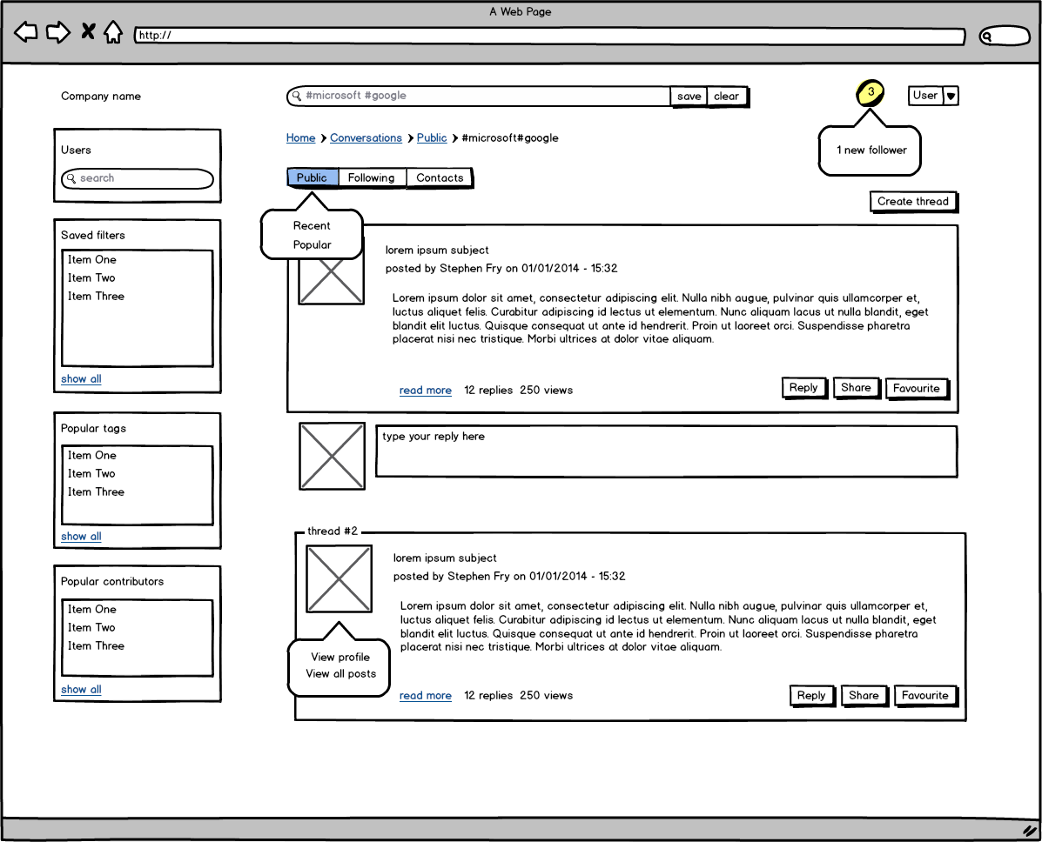Select Popular from the Public sort popup
The image size is (1042, 842).
[312, 245]
